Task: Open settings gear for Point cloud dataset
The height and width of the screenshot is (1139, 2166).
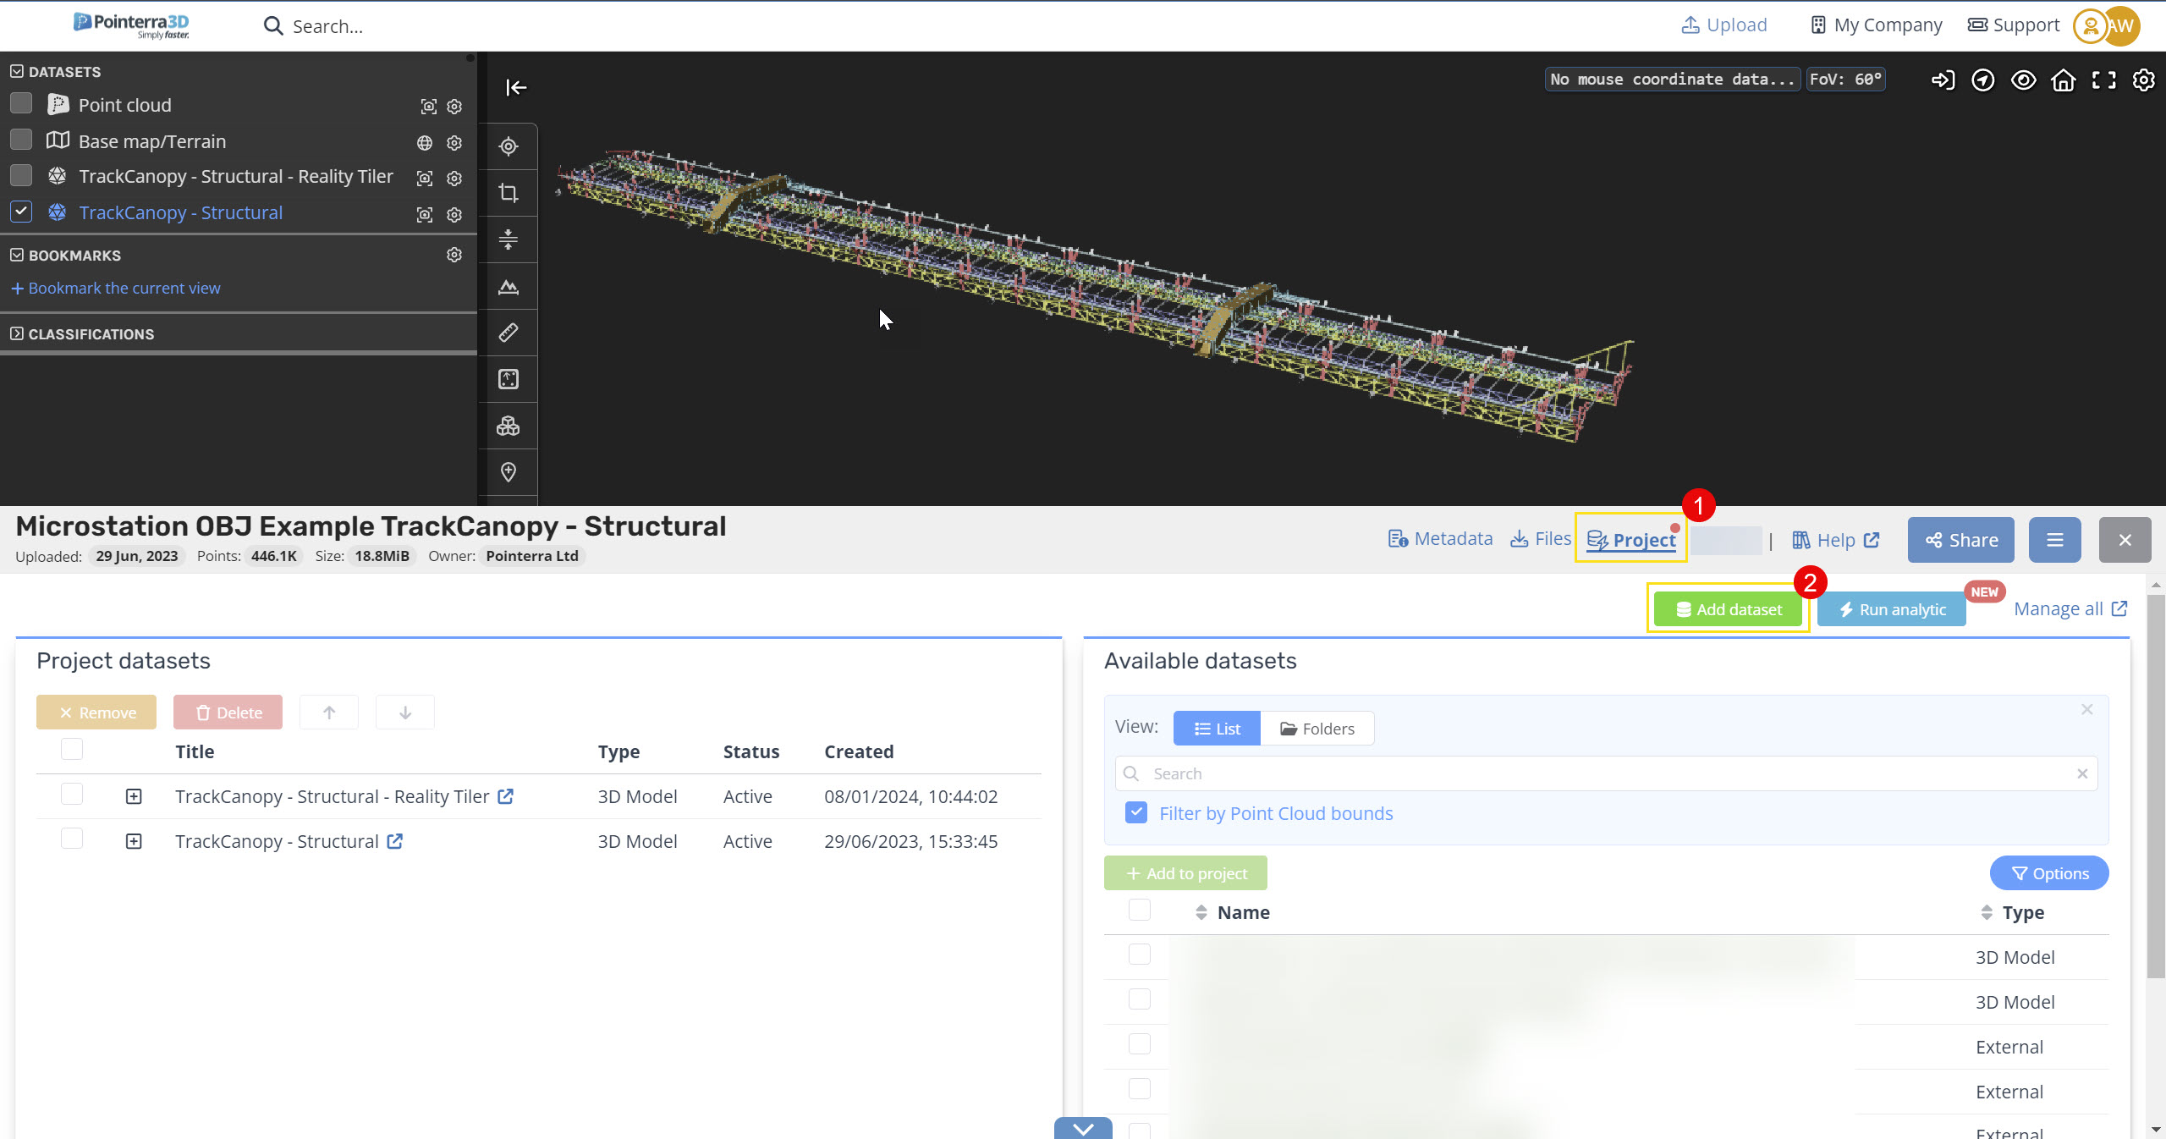Action: tap(454, 107)
